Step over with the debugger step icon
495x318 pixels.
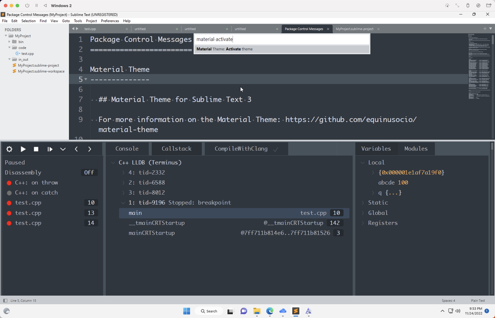click(x=50, y=149)
